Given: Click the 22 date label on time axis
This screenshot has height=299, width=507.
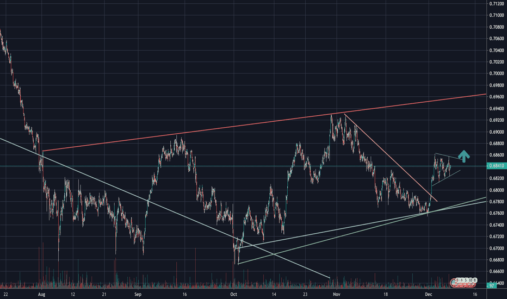Looking at the screenshot, I should click(5, 294).
